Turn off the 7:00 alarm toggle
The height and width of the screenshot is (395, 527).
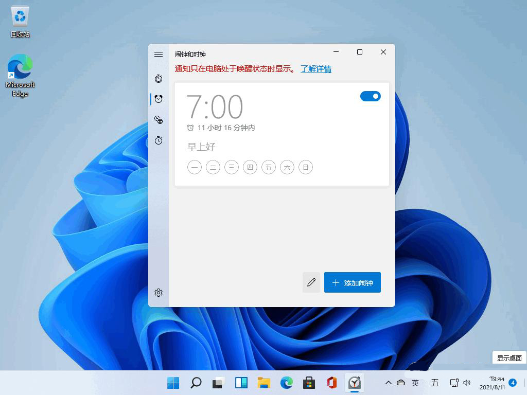click(x=370, y=96)
